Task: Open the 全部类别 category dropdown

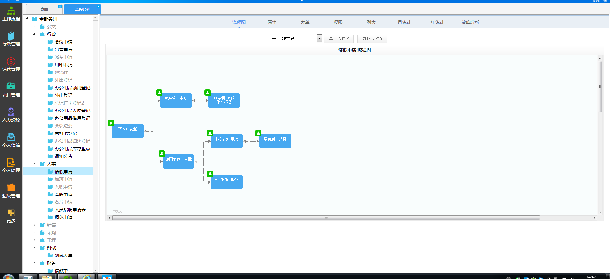Action: coord(296,38)
